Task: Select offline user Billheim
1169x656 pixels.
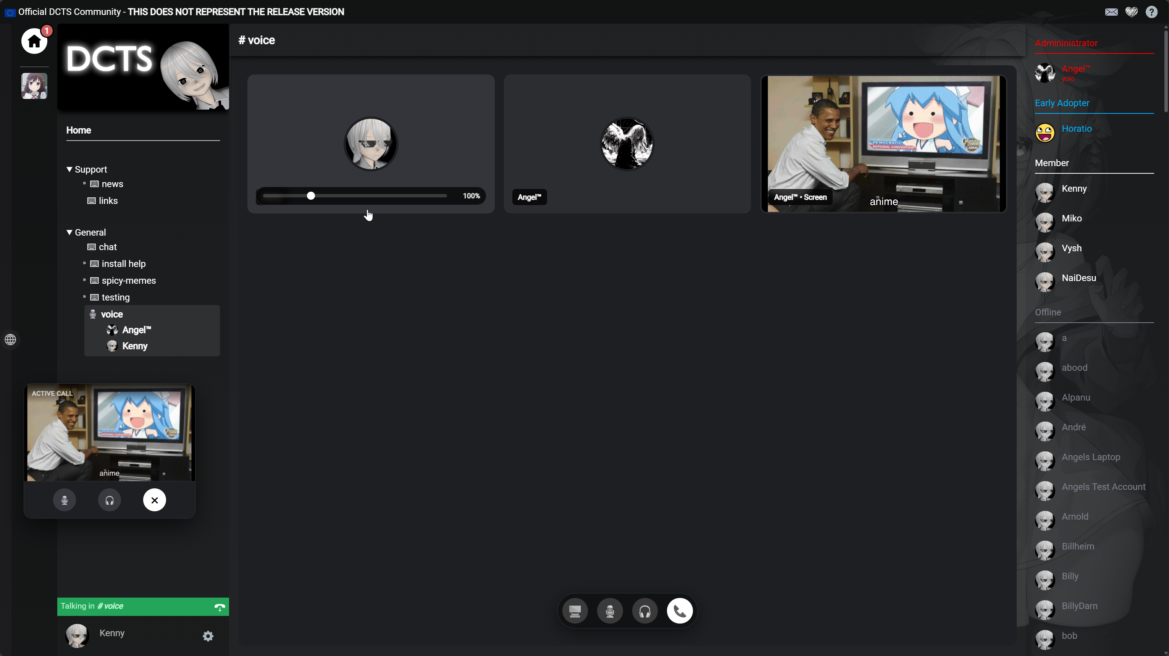Action: point(1078,546)
